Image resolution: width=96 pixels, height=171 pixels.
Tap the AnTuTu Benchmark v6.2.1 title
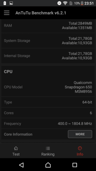41,13
